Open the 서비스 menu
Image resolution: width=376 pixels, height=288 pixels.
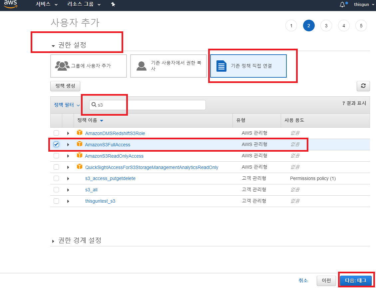tap(47, 5)
